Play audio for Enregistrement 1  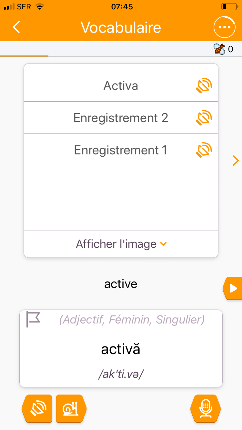[204, 150]
